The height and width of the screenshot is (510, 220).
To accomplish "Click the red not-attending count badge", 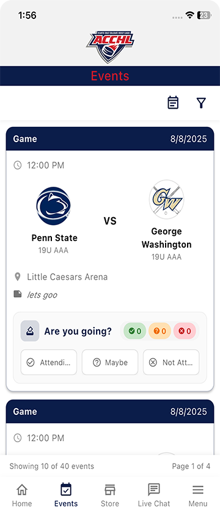I will (x=185, y=331).
